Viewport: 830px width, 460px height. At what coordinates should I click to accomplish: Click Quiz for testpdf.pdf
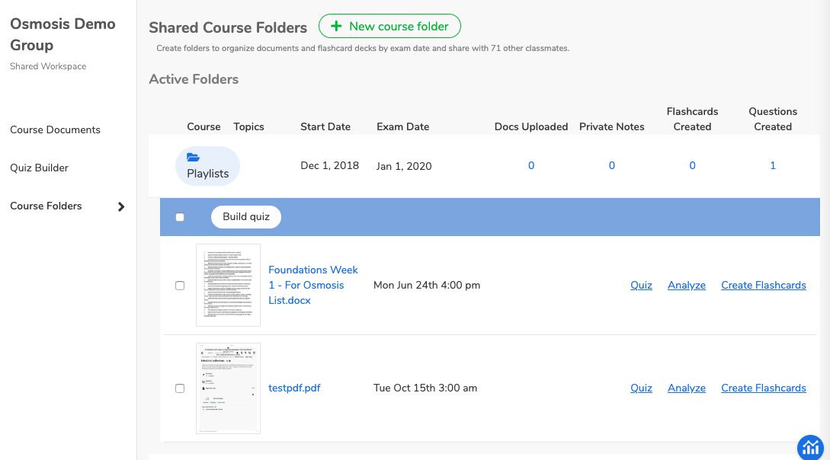(x=641, y=388)
